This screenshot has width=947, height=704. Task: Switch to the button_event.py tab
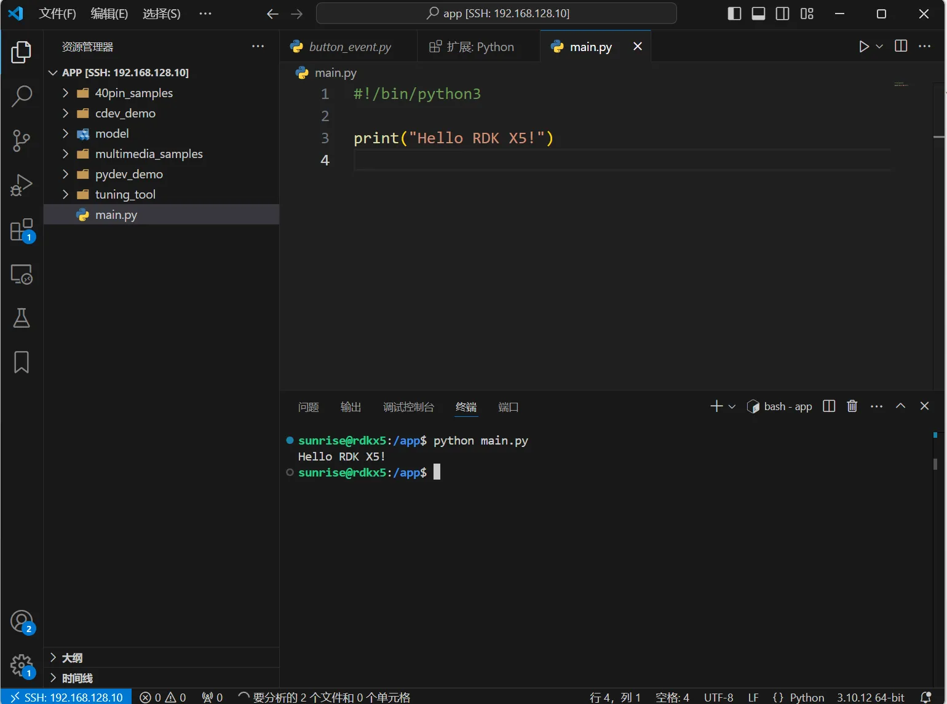click(349, 47)
